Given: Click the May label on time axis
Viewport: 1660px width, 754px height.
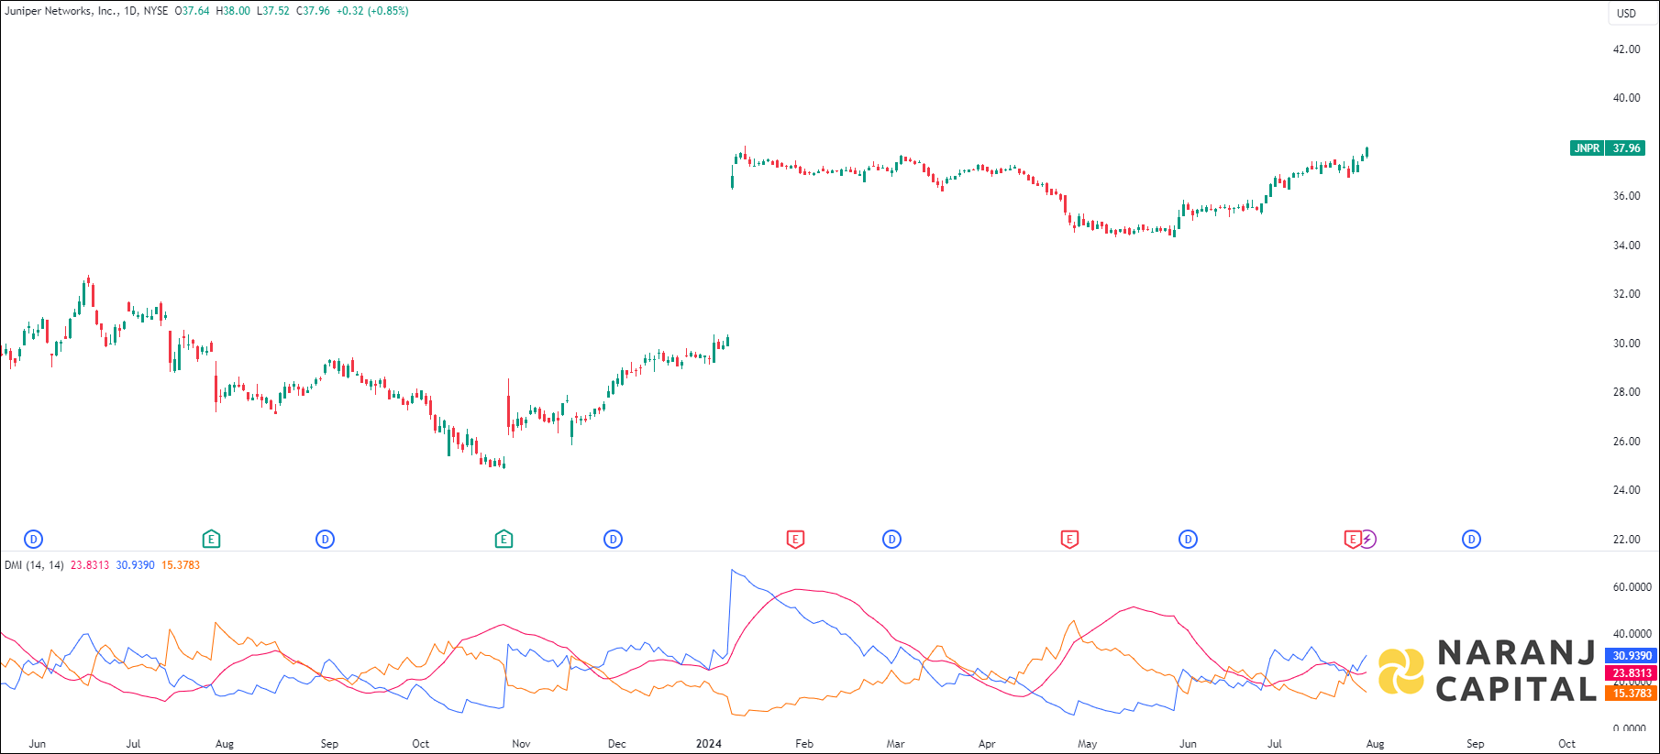Looking at the screenshot, I should click(x=1087, y=744).
